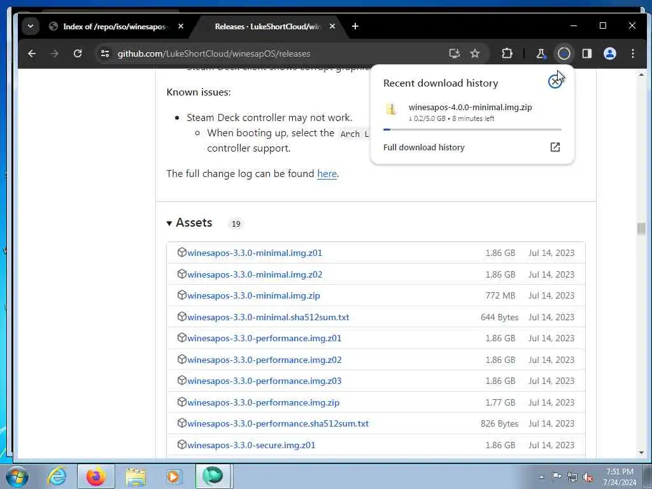Cancel the winesapos-4.0.0 download

click(555, 82)
